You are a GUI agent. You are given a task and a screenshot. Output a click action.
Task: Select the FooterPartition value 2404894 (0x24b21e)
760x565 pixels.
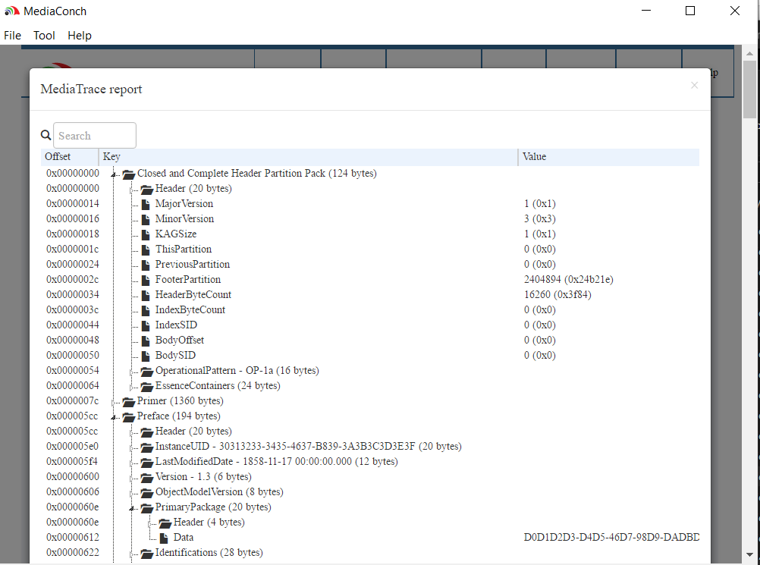[568, 280]
